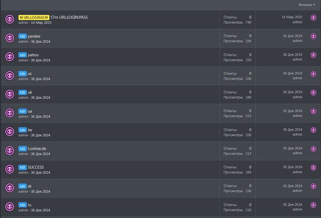
Task: Click the yellow URL:LOG:PASS prefix tag
Action: pyautogui.click(x=34, y=17)
